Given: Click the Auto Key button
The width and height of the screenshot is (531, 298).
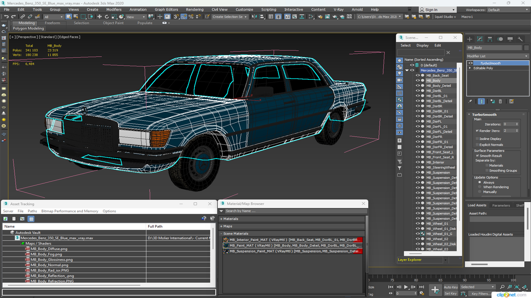Looking at the screenshot, I should click(451, 287).
